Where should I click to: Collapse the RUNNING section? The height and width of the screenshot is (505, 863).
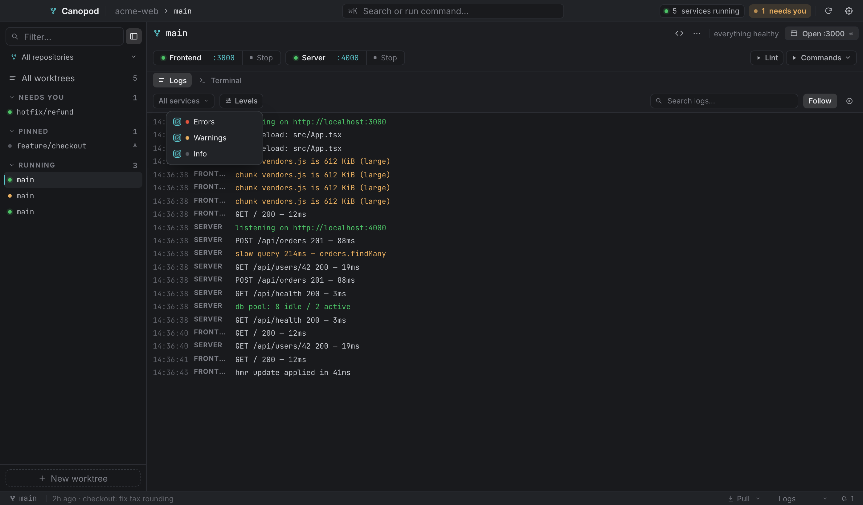[12, 165]
